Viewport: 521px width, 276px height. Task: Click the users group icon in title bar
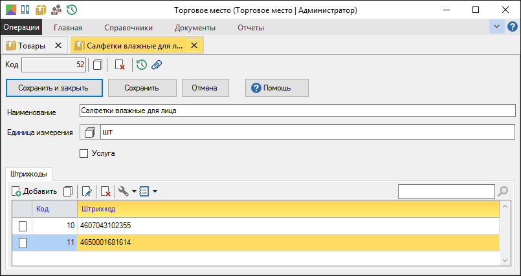[56, 10]
